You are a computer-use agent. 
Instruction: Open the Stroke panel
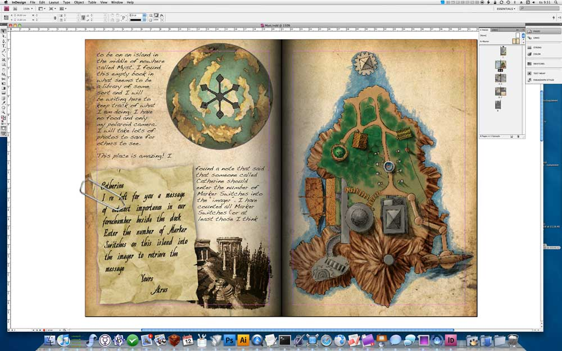[537, 48]
